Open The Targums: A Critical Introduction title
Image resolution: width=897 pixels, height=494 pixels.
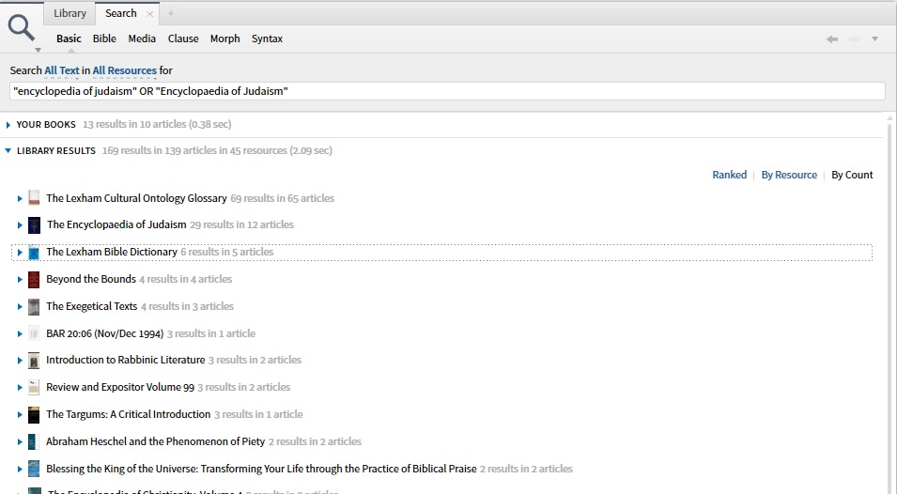[x=128, y=414]
